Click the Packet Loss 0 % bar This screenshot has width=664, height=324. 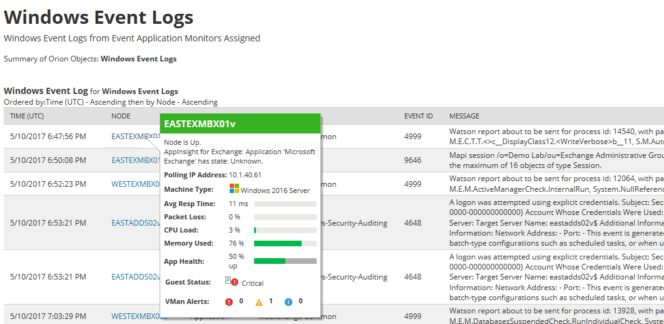tap(285, 217)
